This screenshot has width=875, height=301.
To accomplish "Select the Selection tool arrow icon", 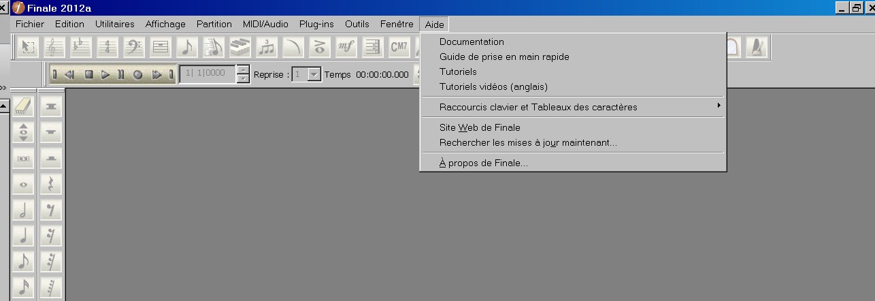I will 28,47.
